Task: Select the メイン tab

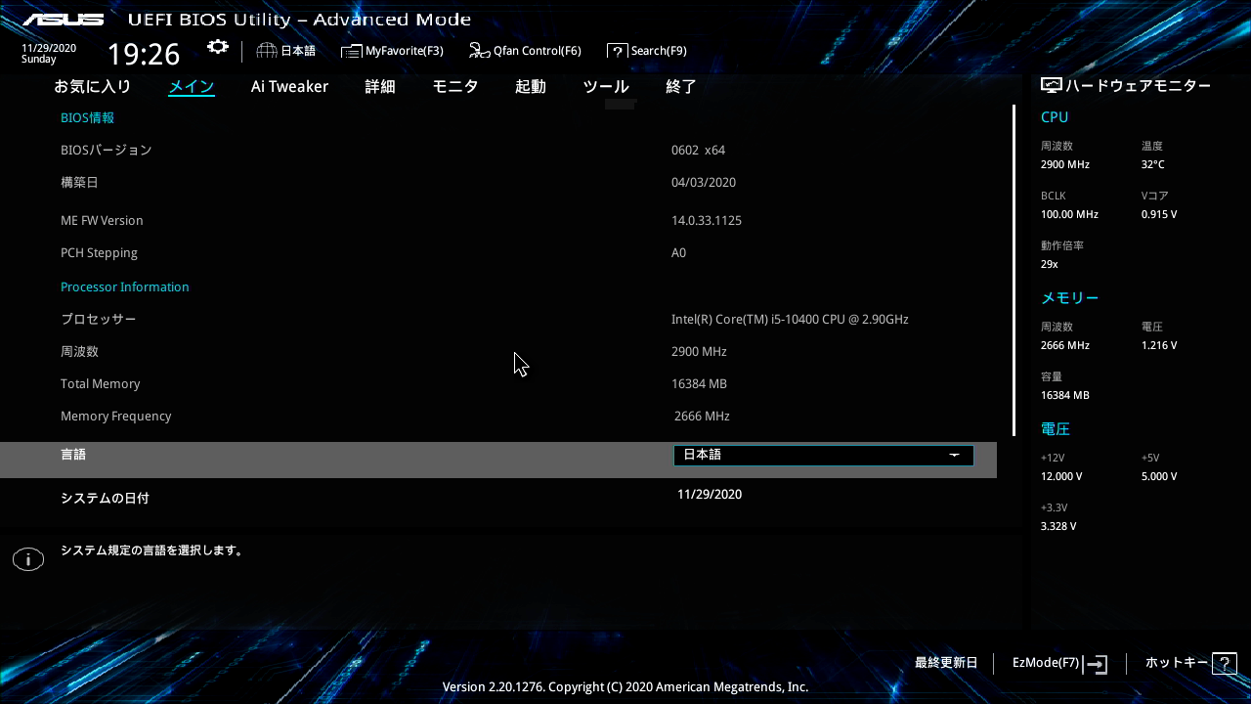Action: pos(192,86)
